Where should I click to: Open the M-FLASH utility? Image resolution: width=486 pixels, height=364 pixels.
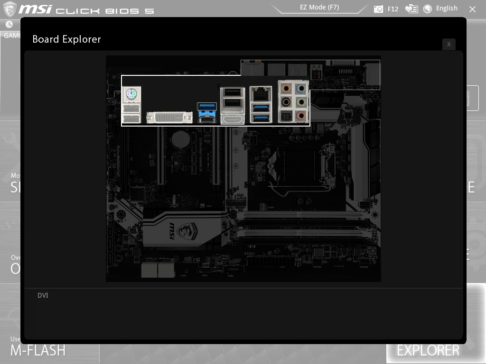click(x=38, y=350)
